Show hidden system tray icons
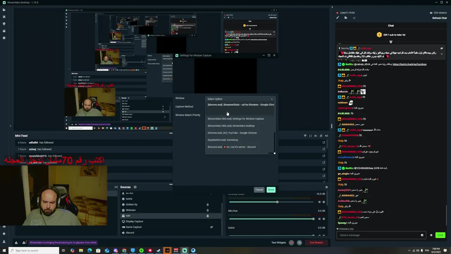The width and height of the screenshot is (451, 254). coord(409,250)
